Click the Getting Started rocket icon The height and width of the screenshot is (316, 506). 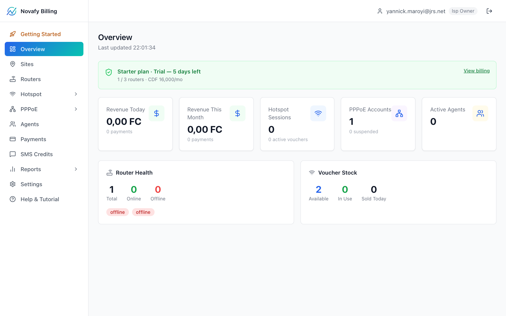13,34
